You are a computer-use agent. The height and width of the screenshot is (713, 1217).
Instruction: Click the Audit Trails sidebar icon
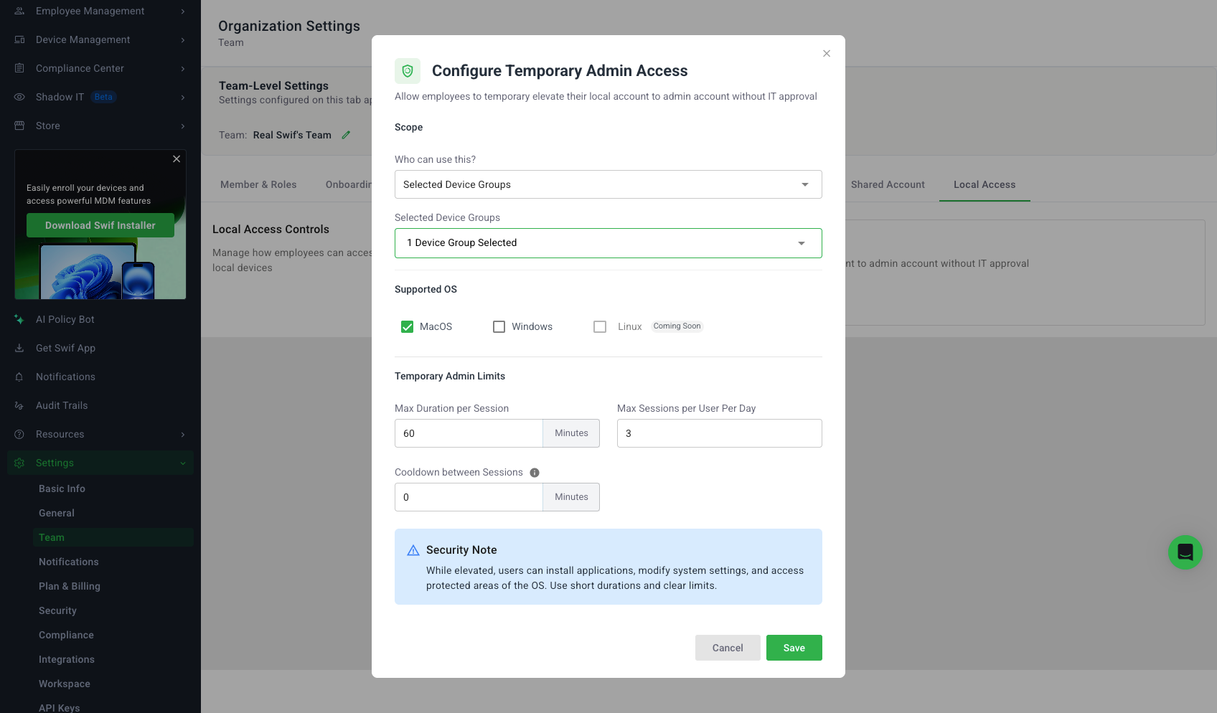pyautogui.click(x=19, y=405)
